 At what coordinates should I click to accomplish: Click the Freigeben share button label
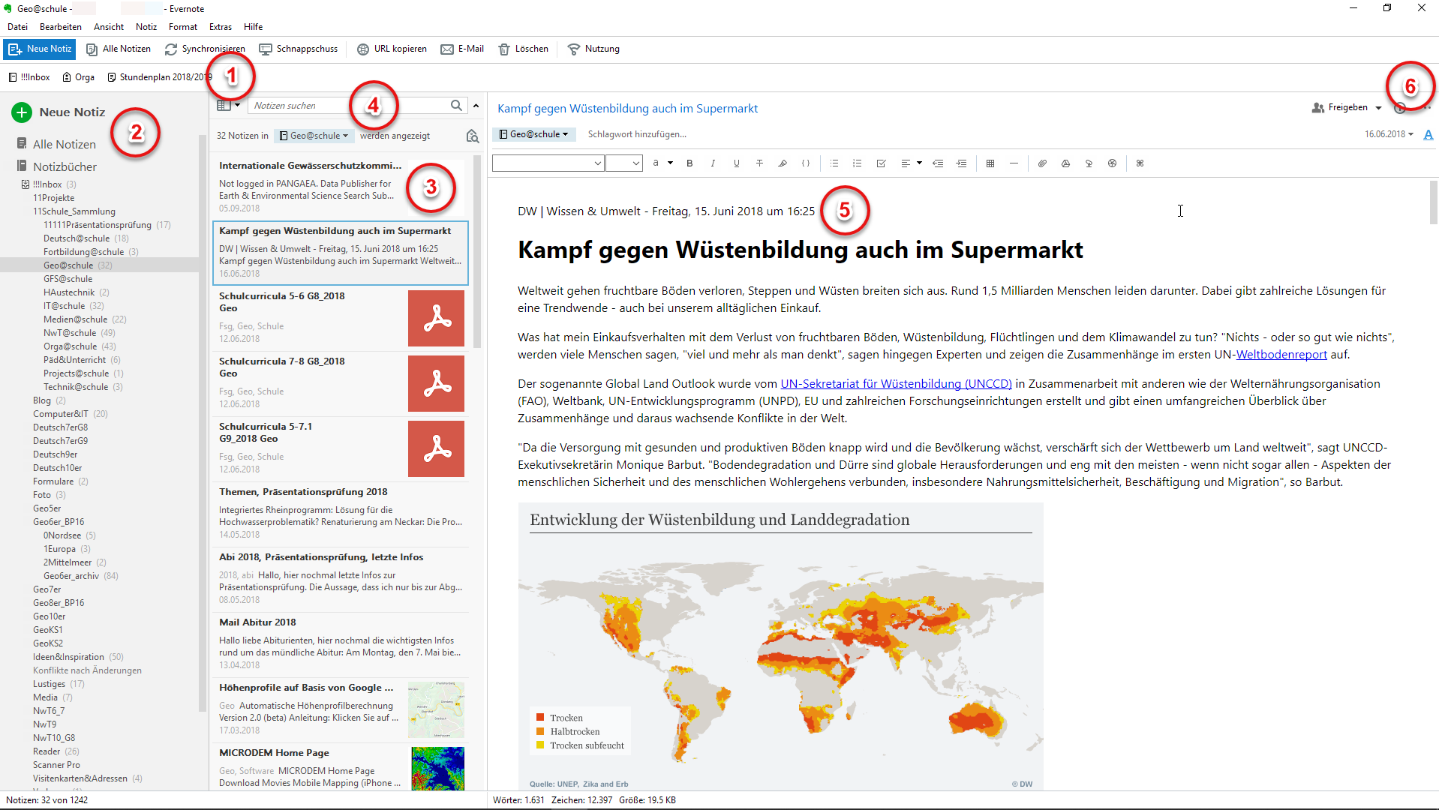pyautogui.click(x=1347, y=108)
